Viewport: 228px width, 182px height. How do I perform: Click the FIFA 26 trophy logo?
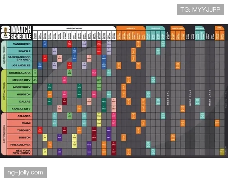click(x=6, y=33)
